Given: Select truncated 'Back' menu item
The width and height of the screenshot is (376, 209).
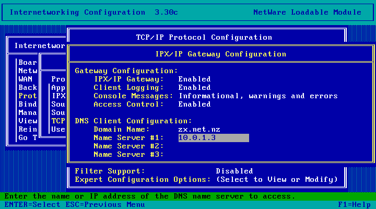Looking at the screenshot, I should tap(28, 88).
